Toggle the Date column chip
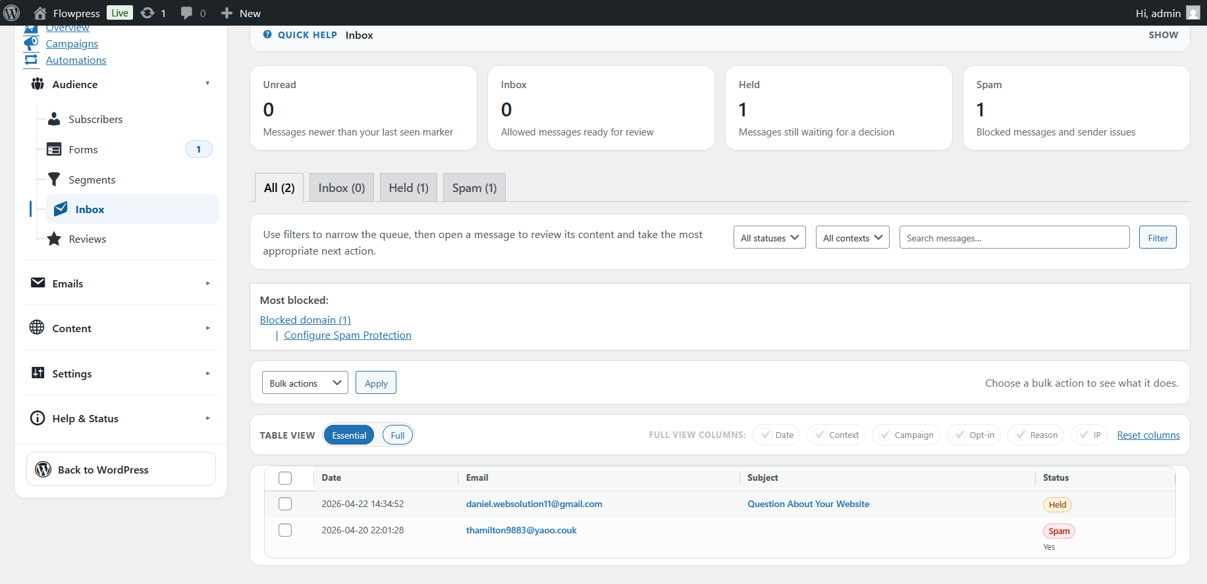This screenshot has height=584, width=1207. click(x=776, y=435)
